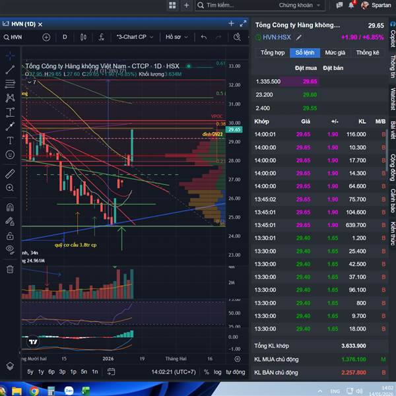The image size is (396, 396).
Task: Open chat messages icon
Action: pyautogui.click(x=339, y=5)
